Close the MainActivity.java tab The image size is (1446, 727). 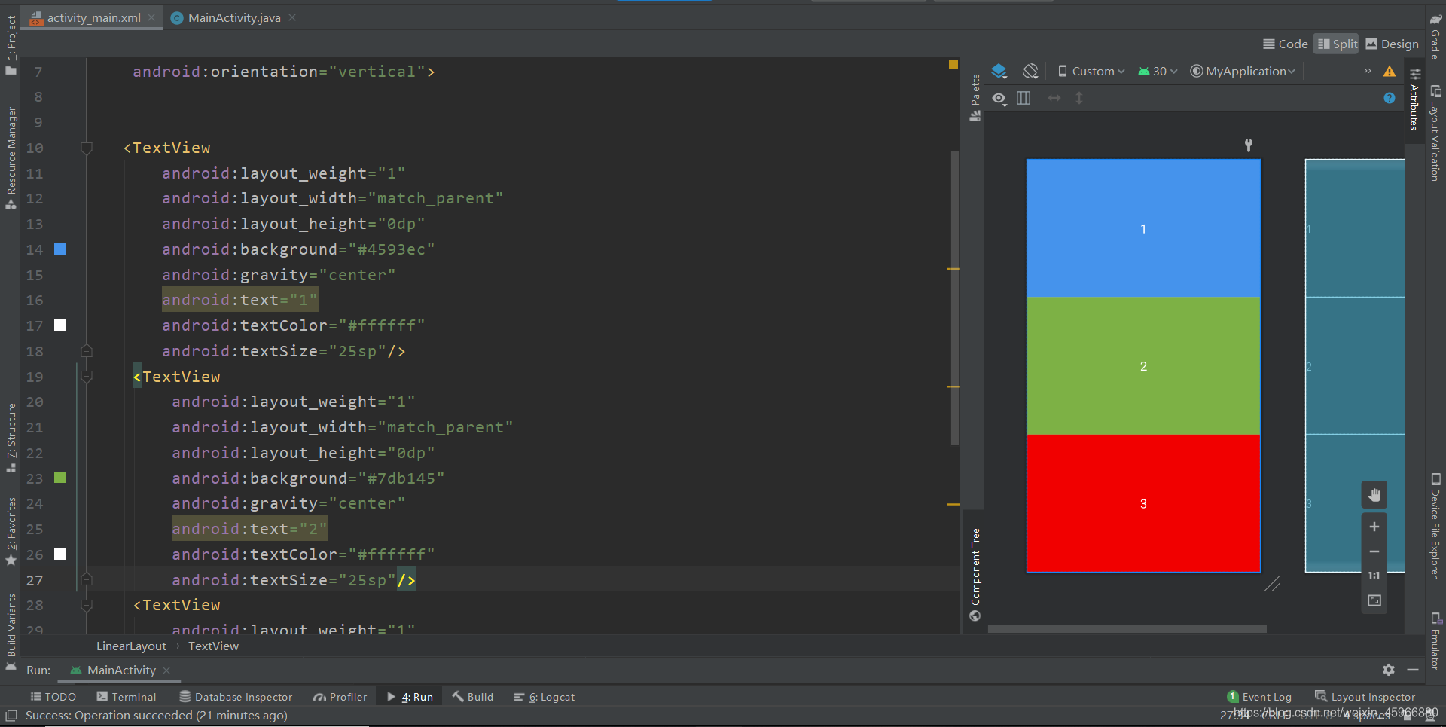point(292,17)
